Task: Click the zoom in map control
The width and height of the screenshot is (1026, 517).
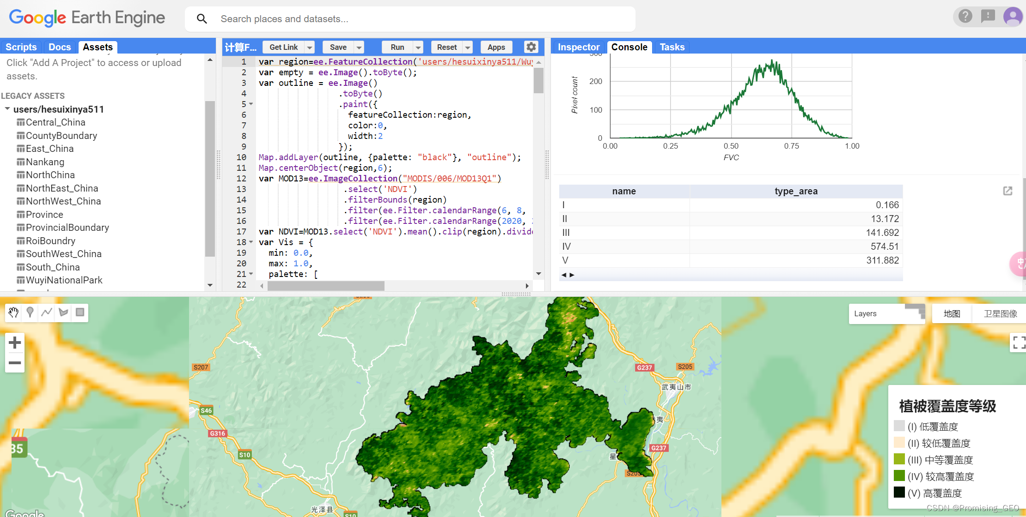Action: [x=15, y=343]
